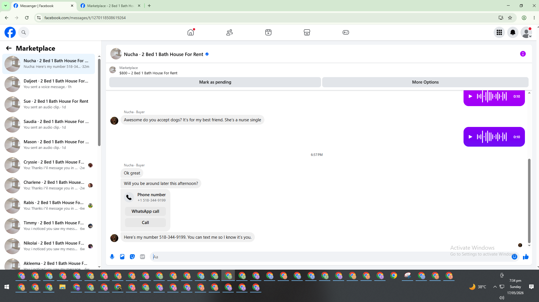The width and height of the screenshot is (539, 302).
Task: Click Nucha's avatar in chat header
Action: click(x=116, y=54)
